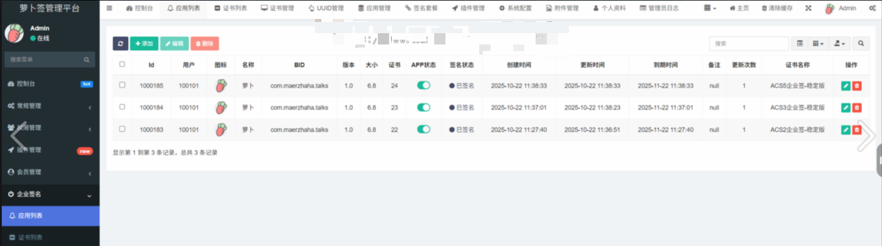882x246 pixels.
Task: Click the 编辑 button in the toolbar
Action: click(x=174, y=43)
